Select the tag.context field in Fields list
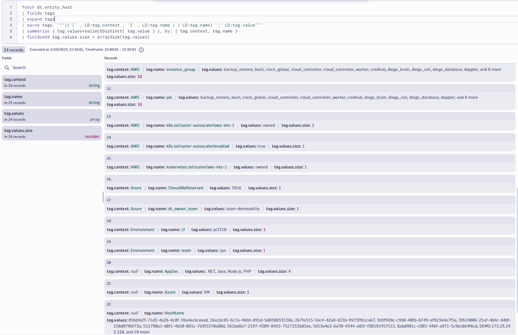 (51, 82)
